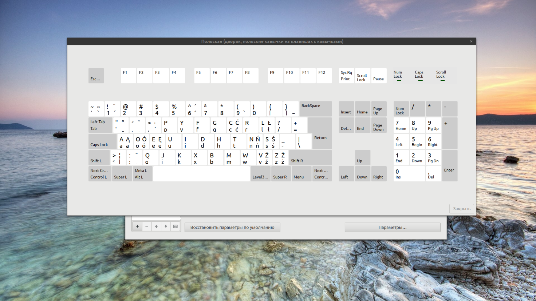536x301 pixels.
Task: Close the keyboard layout preview window
Action: pos(471,41)
